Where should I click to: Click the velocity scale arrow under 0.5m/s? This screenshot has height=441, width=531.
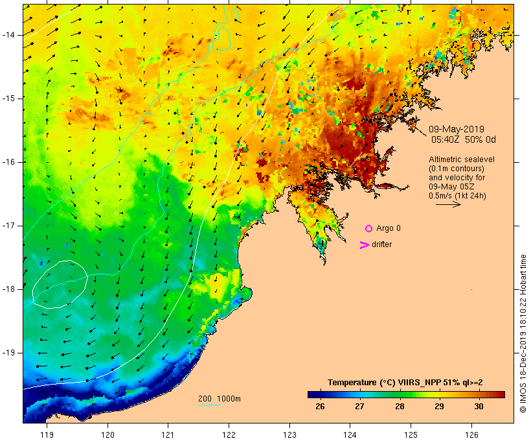448,204
